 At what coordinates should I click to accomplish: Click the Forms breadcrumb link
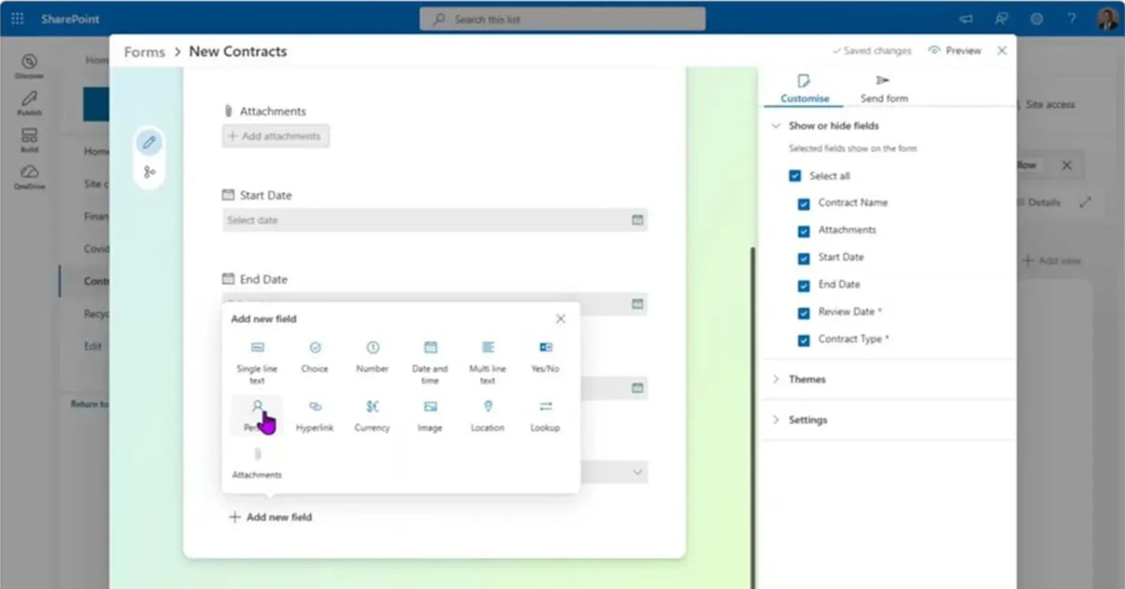pos(144,52)
